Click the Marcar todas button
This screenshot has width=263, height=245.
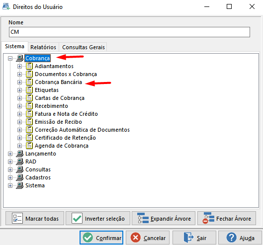point(35,218)
